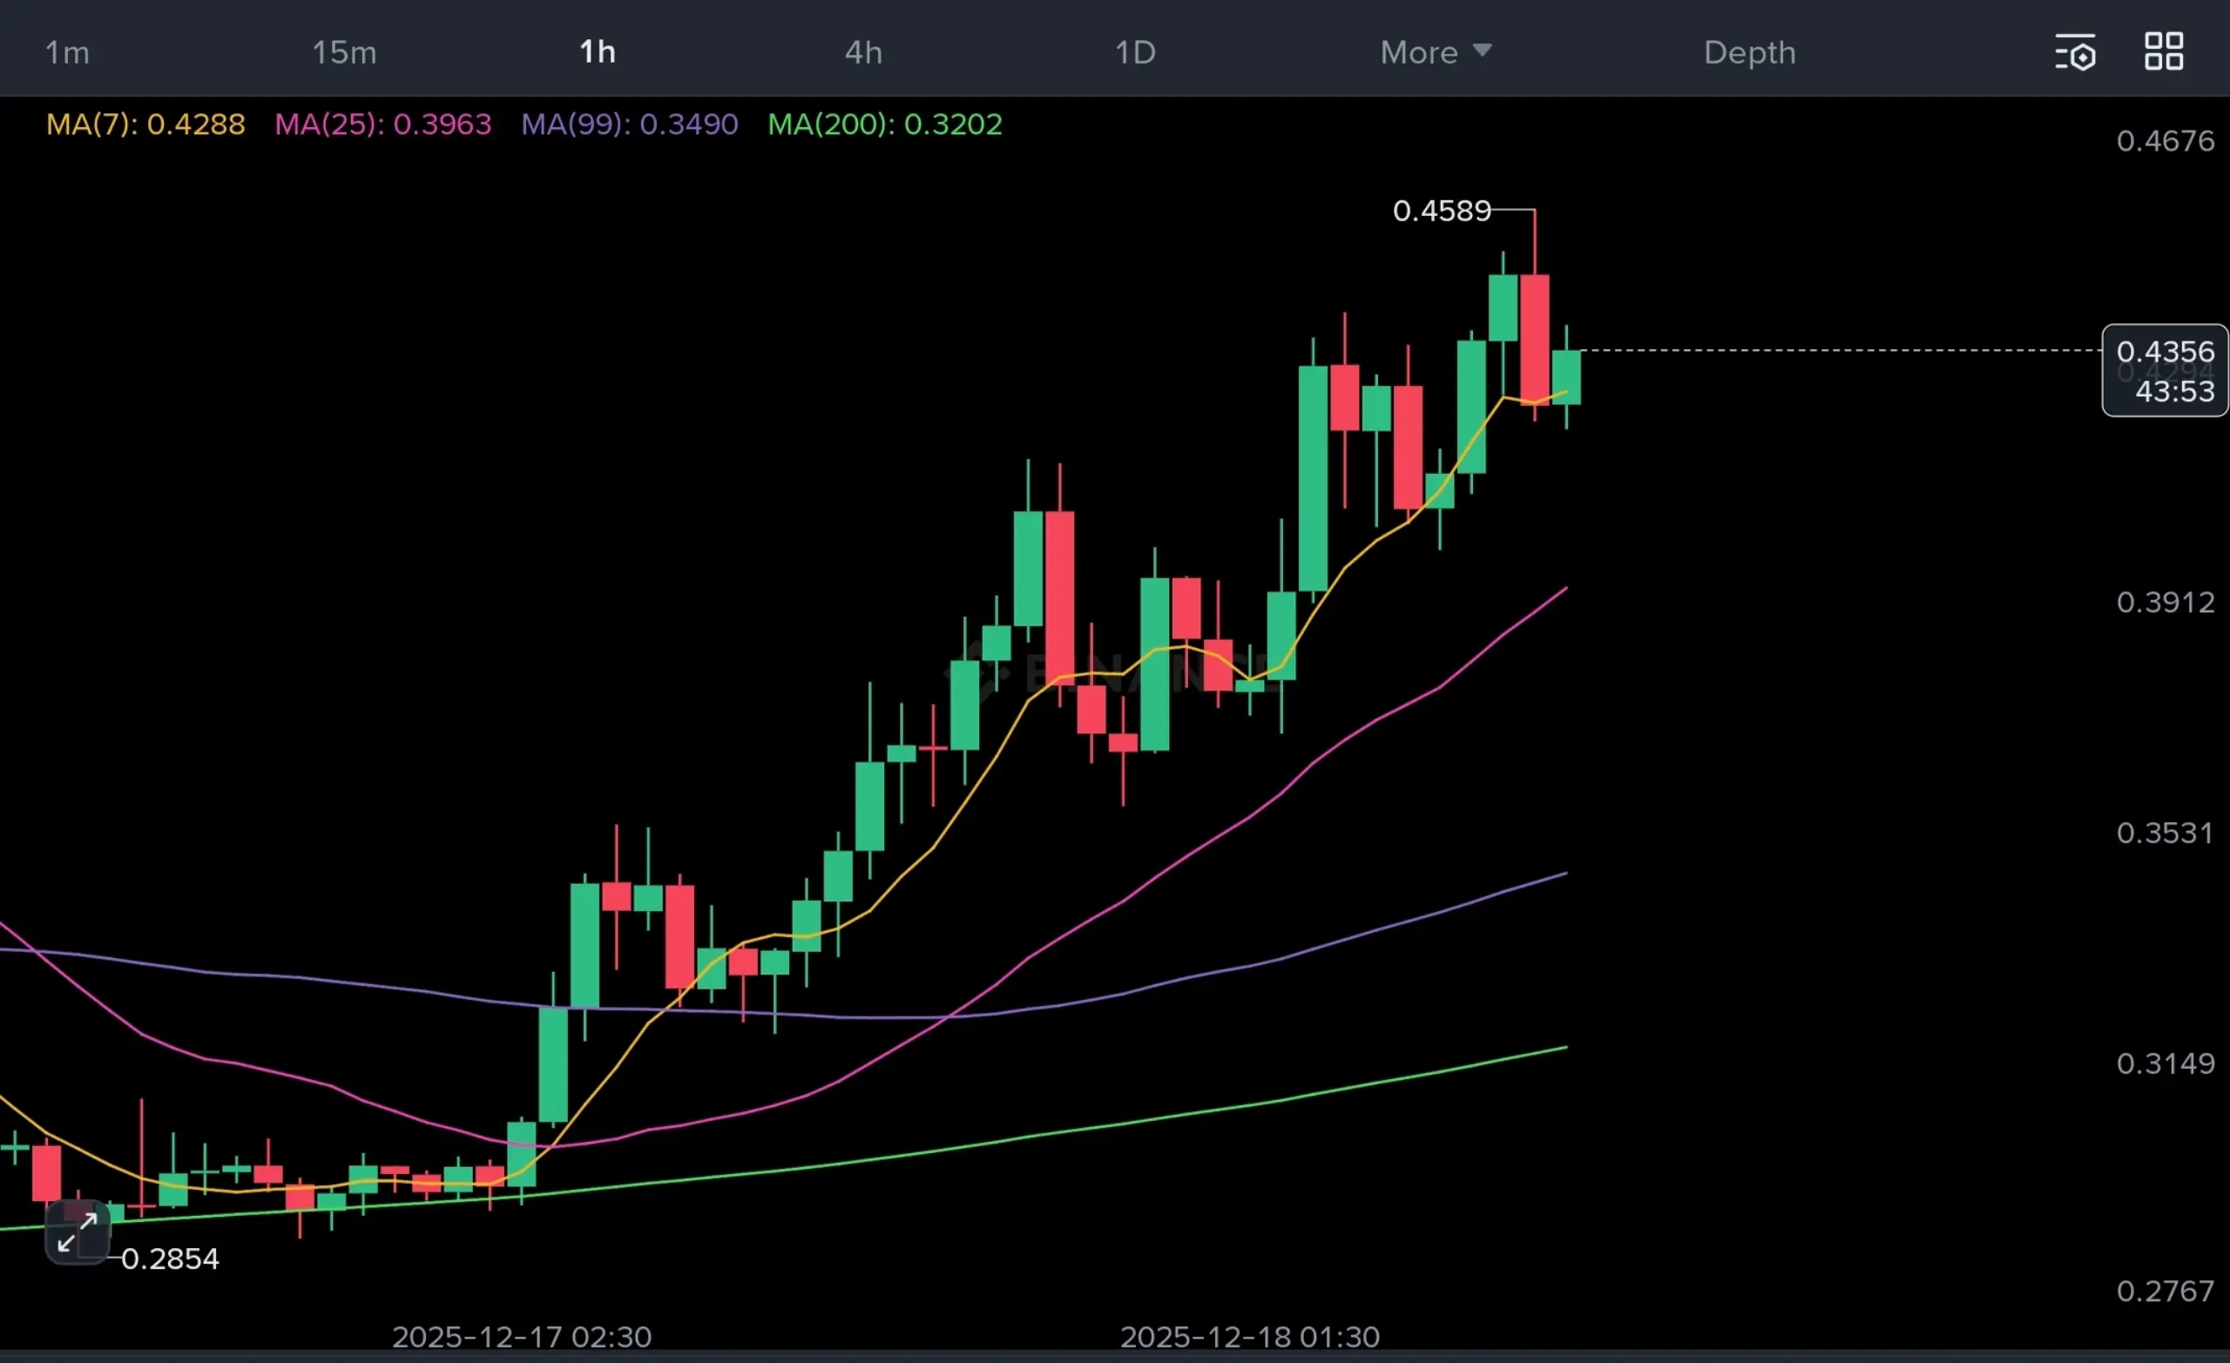Click the MA(99) indicator label
Screen dimensions: 2230x1363
[x=629, y=124]
